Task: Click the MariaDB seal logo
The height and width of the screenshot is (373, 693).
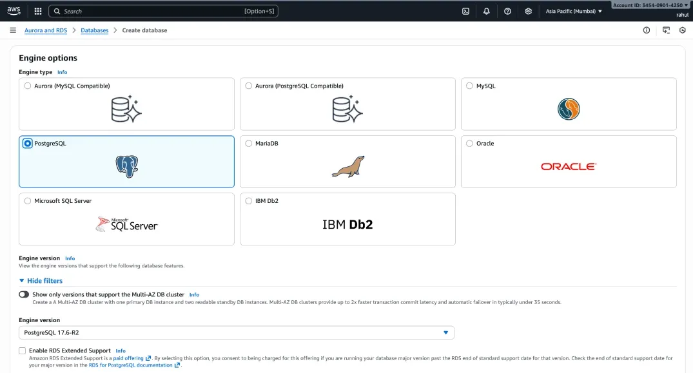Action: tap(348, 166)
